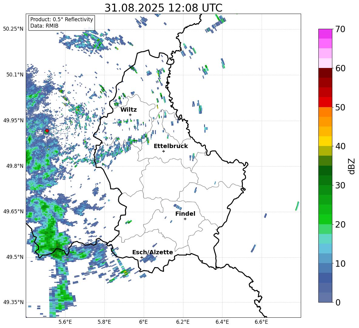
Task: Click the Ettelbruck city label
Action: point(171,146)
